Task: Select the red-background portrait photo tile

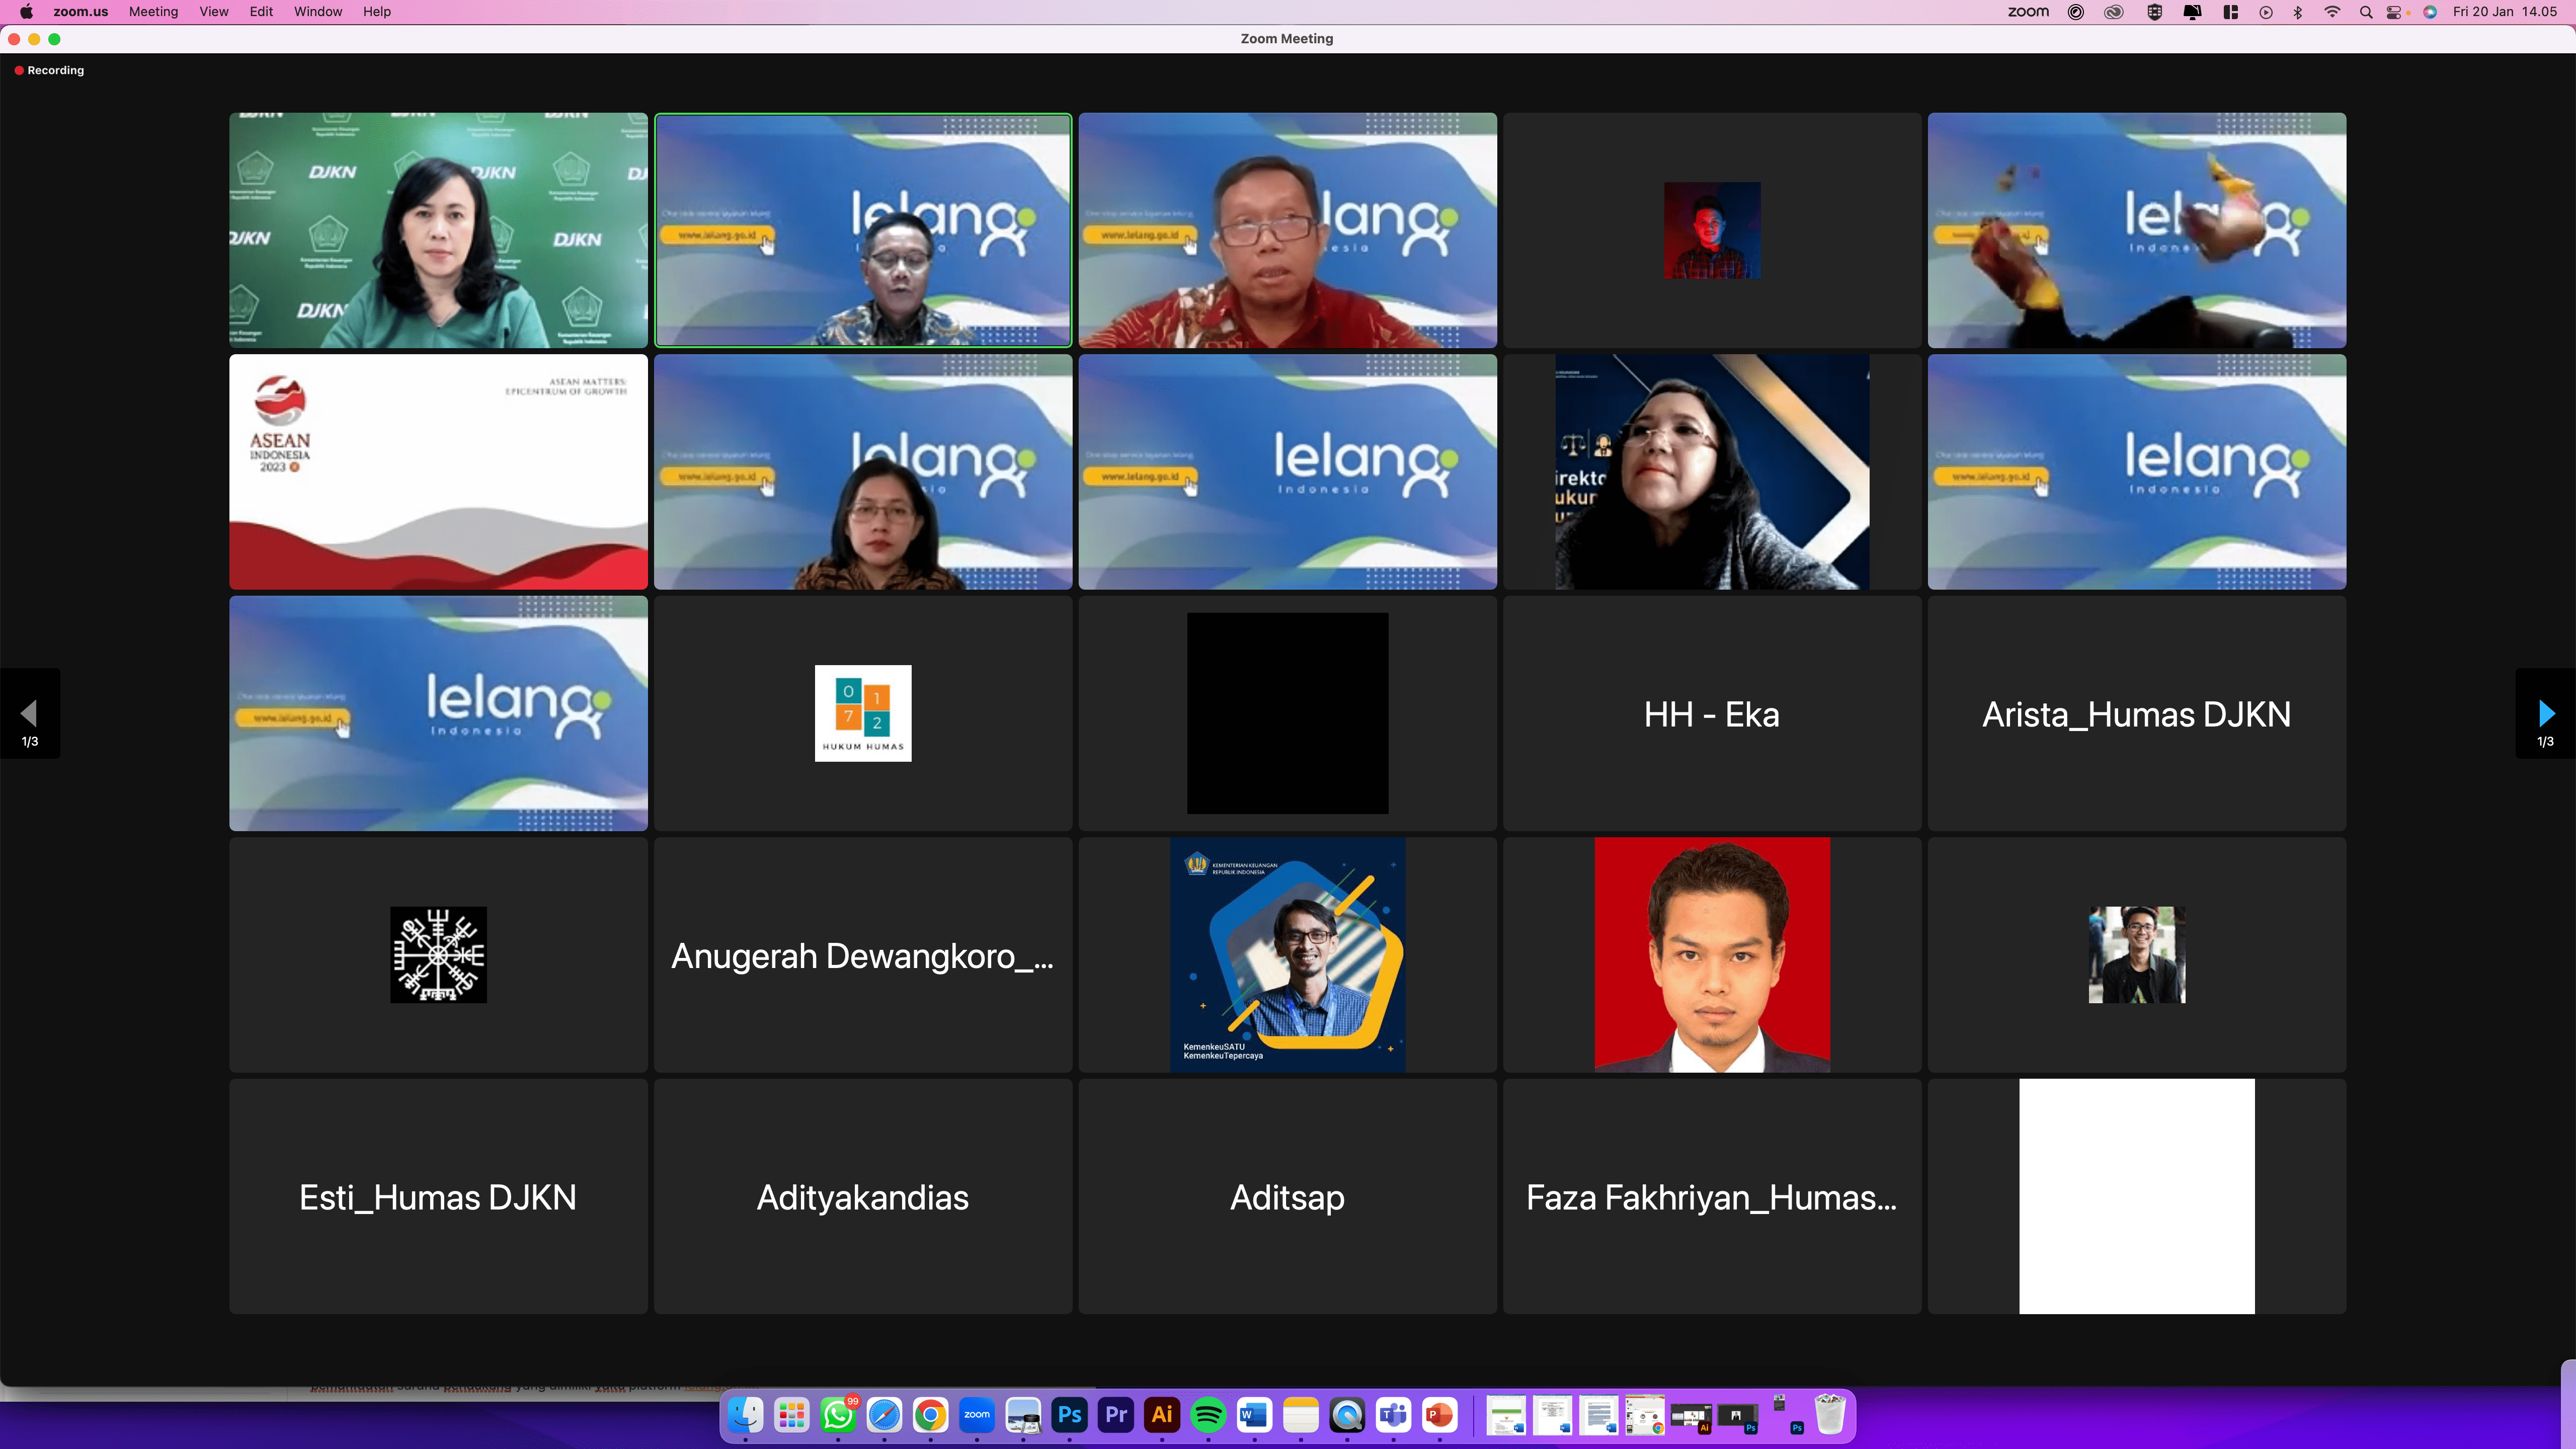Action: tap(1712, 955)
